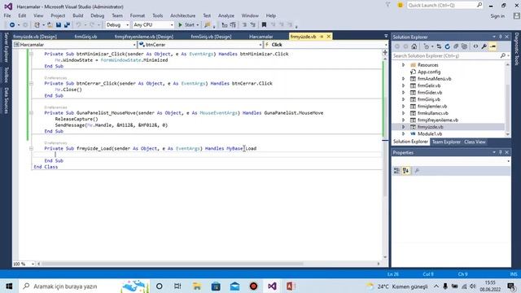Expand the frmAnaMenü.vb node
The image size is (521, 293).
point(404,79)
